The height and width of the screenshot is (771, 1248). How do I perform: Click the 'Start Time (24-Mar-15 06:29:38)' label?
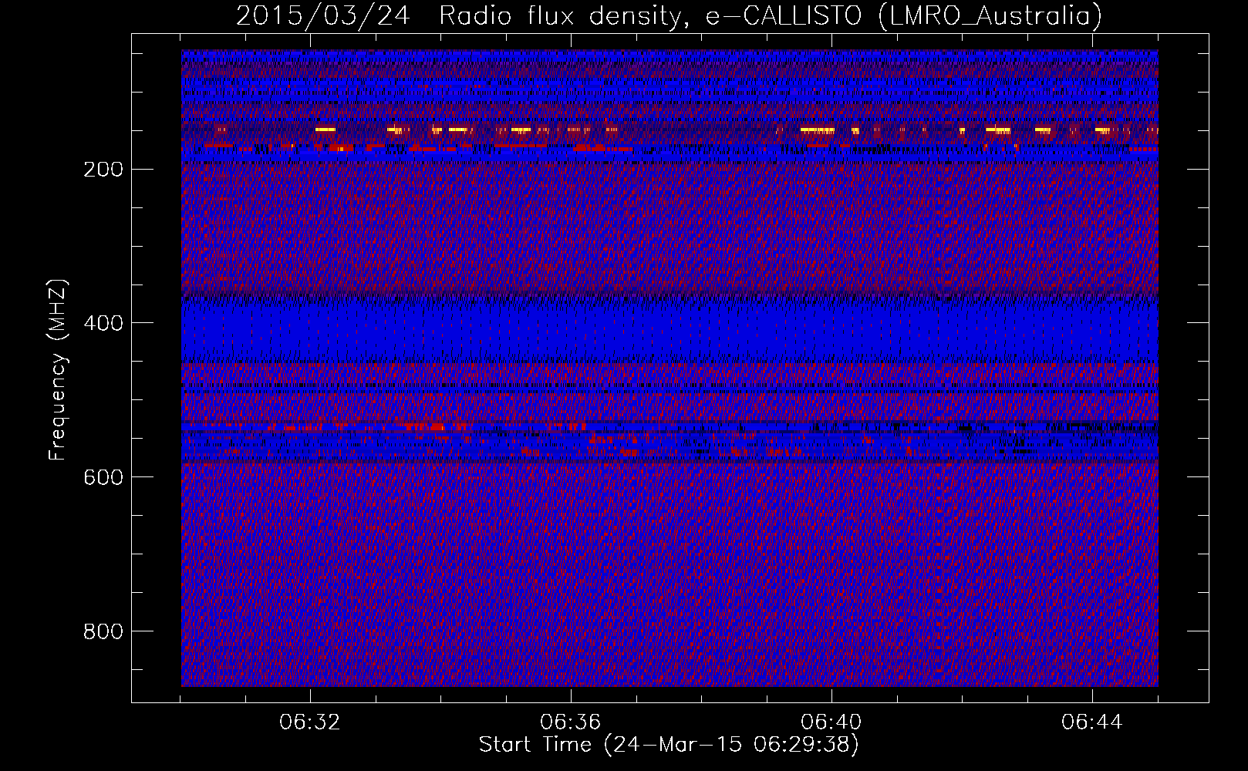pos(669,745)
